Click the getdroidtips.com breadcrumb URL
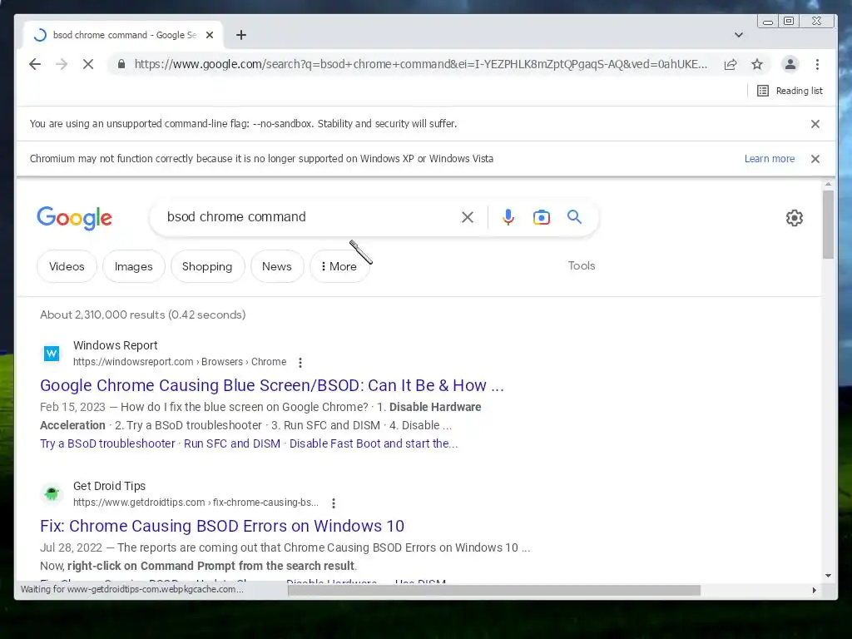This screenshot has width=852, height=639. click(196, 503)
